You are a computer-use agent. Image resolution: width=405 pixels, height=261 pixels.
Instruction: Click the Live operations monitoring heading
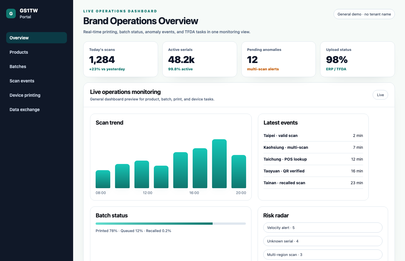125,92
